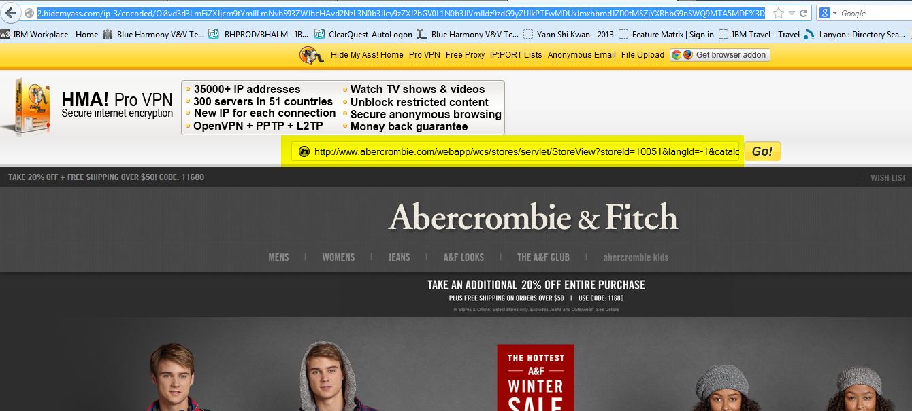Click the globe site identity icon

tap(29, 14)
